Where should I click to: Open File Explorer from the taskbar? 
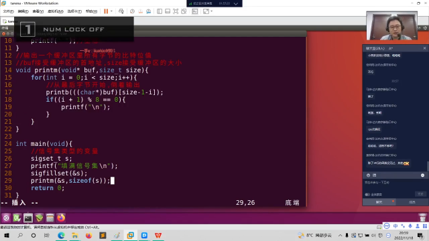(x=74, y=235)
